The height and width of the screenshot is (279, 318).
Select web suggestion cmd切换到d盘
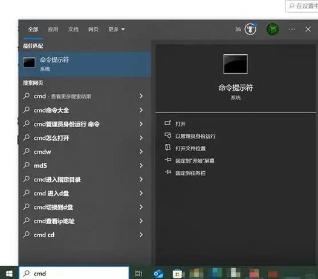point(85,207)
